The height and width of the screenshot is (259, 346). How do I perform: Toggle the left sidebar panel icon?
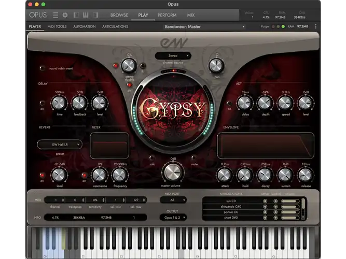click(x=76, y=15)
